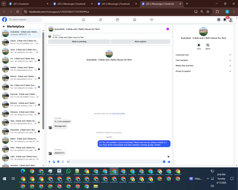Click the Facebook logo icon
Image resolution: width=238 pixels, height=190 pixels.
4,19
